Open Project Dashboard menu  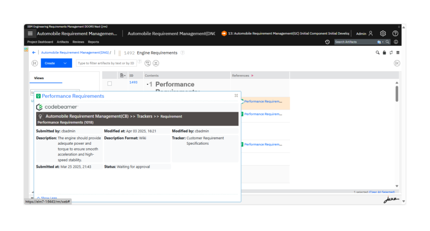click(40, 42)
